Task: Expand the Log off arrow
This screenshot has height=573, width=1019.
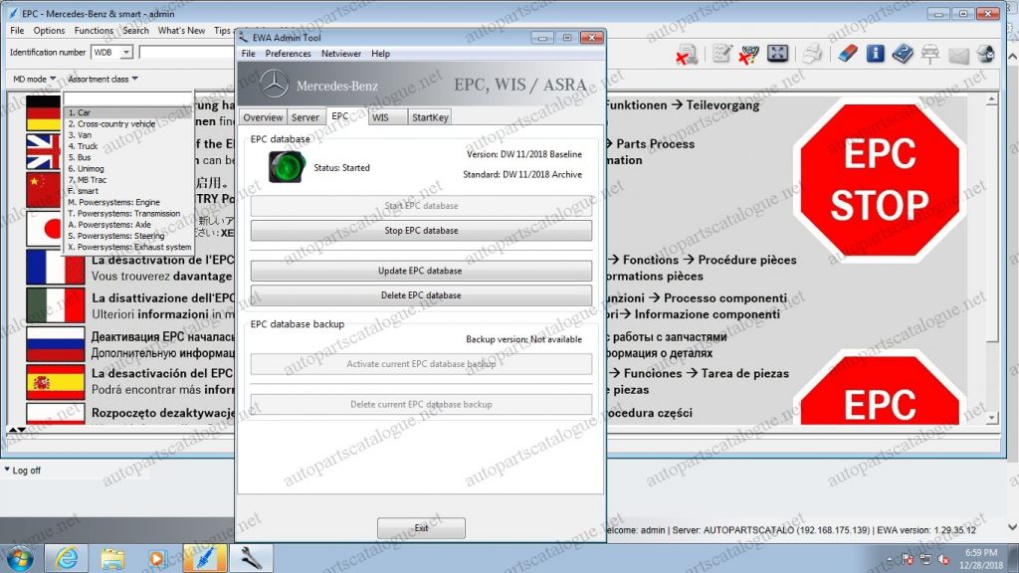Action: (7, 470)
